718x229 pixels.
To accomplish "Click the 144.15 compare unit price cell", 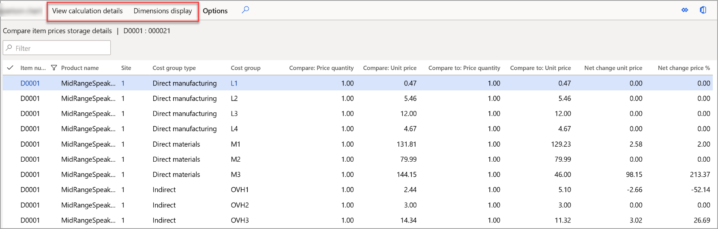I will 407,175.
